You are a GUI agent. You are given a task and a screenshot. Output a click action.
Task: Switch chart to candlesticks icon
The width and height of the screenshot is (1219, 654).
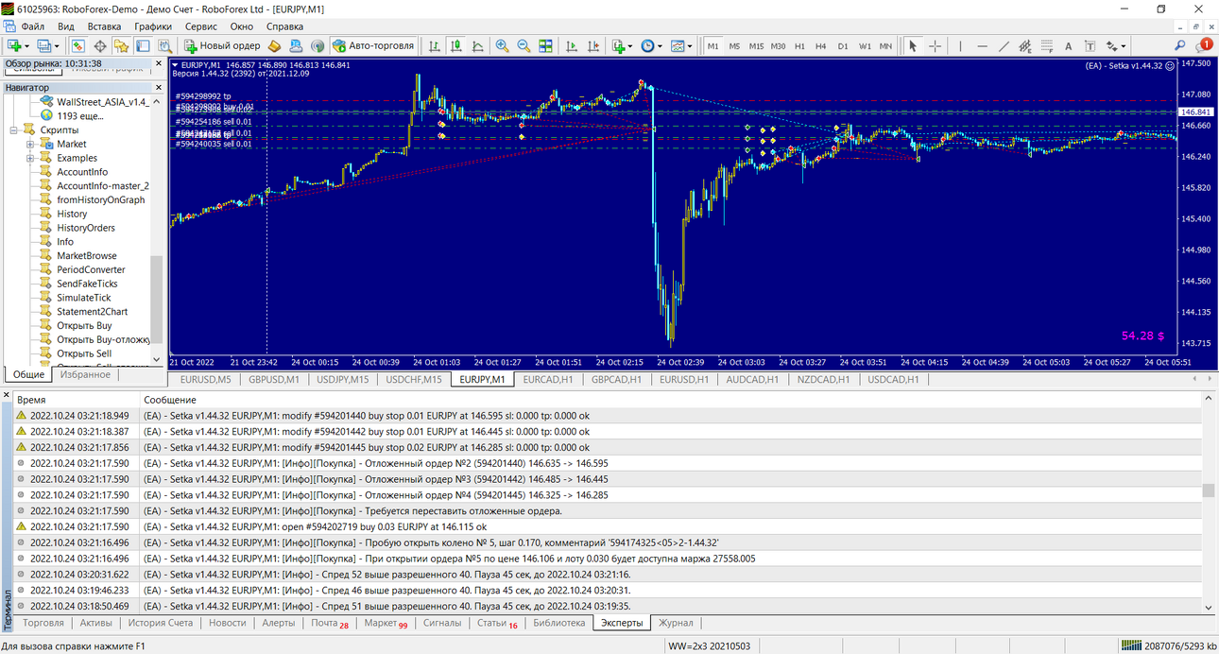pyautogui.click(x=455, y=45)
